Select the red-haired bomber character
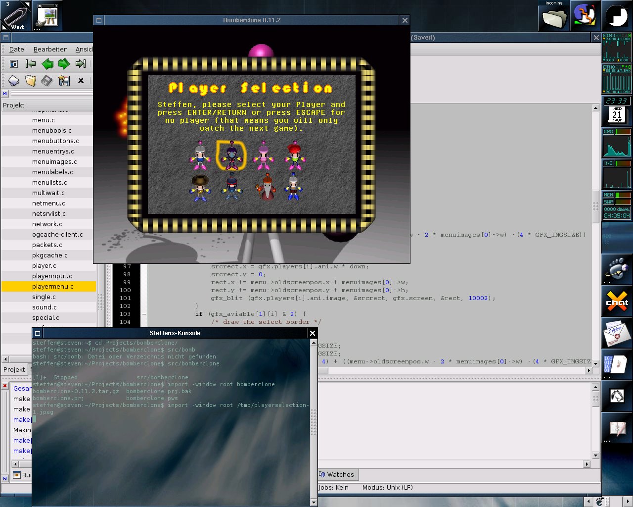Image resolution: width=633 pixels, height=507 pixels. tap(295, 155)
